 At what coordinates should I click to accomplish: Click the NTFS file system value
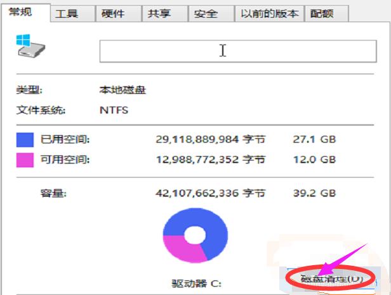tap(114, 110)
